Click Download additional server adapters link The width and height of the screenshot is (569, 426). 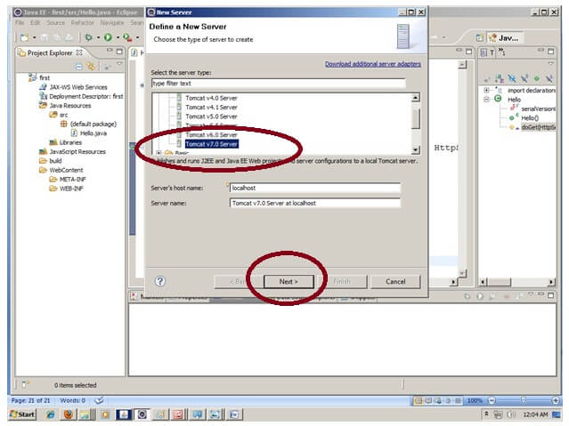373,64
